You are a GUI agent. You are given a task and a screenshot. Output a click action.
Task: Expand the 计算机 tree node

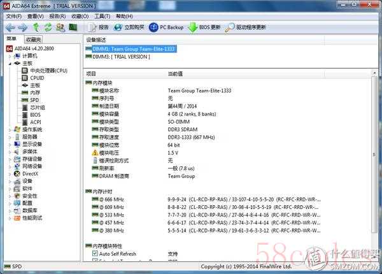(10, 56)
